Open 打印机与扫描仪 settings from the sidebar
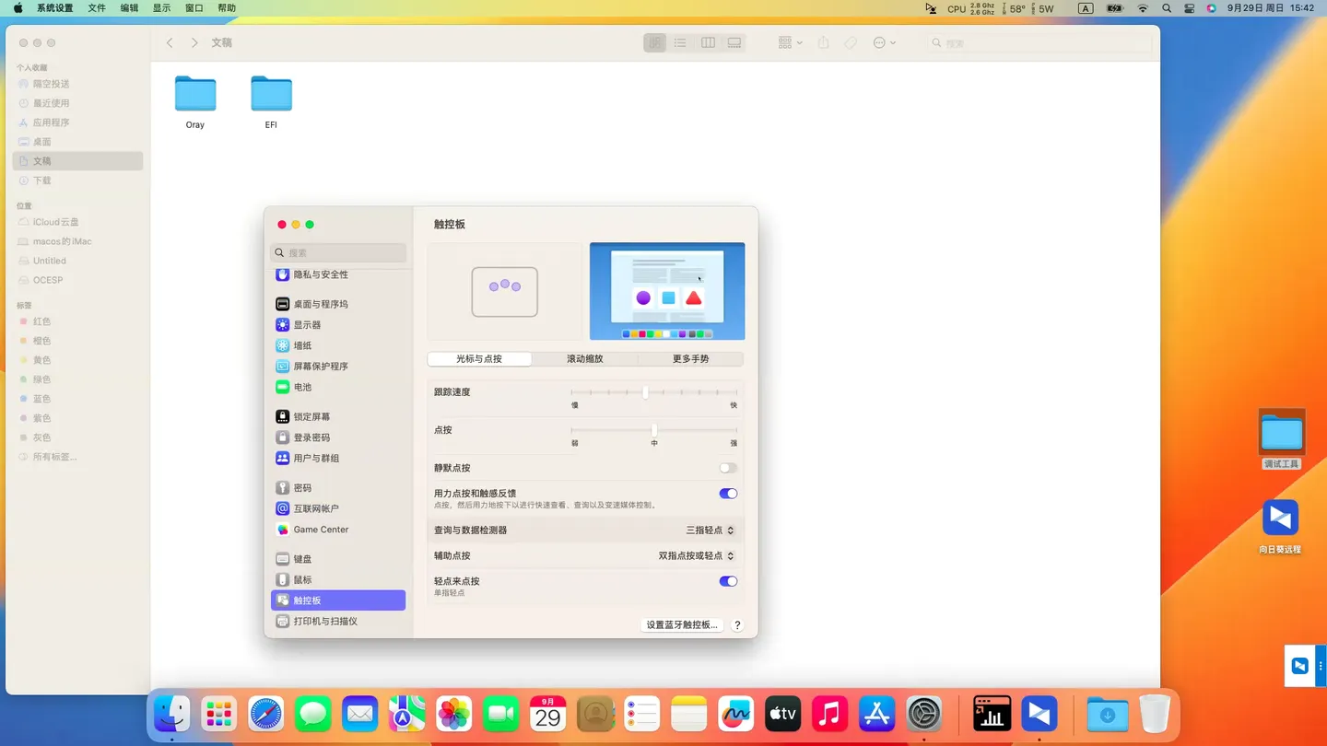The width and height of the screenshot is (1327, 746). click(x=325, y=621)
